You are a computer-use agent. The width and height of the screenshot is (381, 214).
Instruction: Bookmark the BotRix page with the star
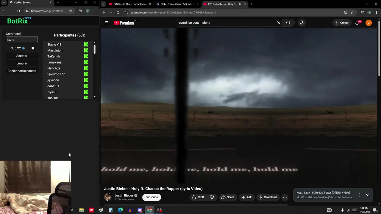coord(71,11)
